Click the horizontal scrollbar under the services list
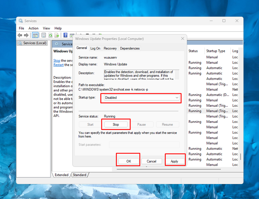Screen dimensions: 259x199 click(x=169, y=169)
